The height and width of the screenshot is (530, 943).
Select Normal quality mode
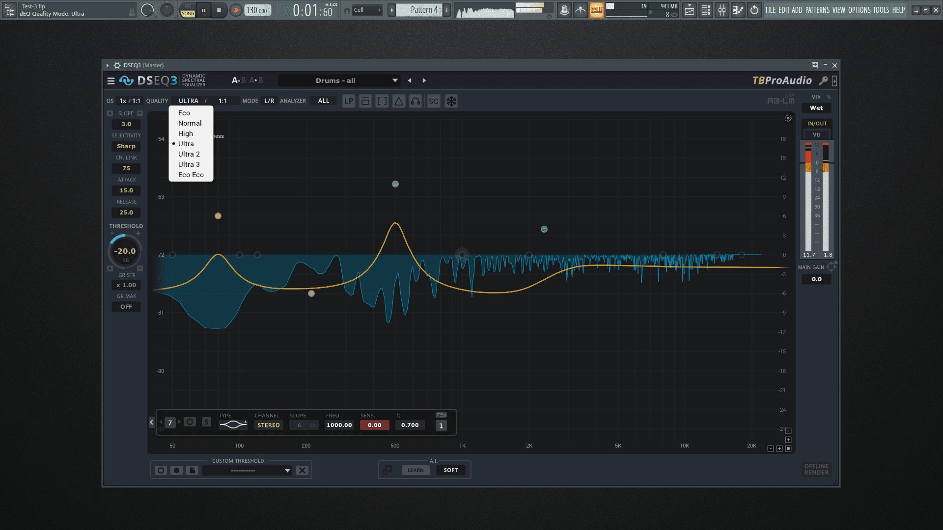tap(191, 123)
